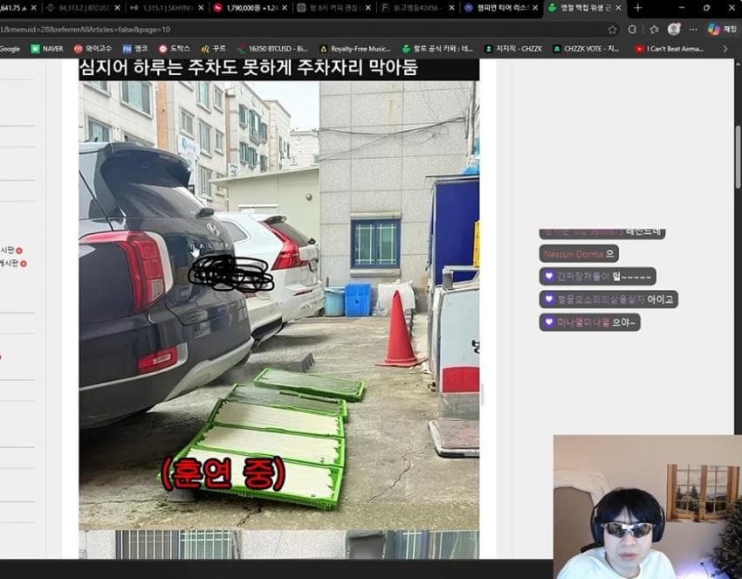Click the parking lot photo in article
Screen dimensions: 742x579
point(278,305)
